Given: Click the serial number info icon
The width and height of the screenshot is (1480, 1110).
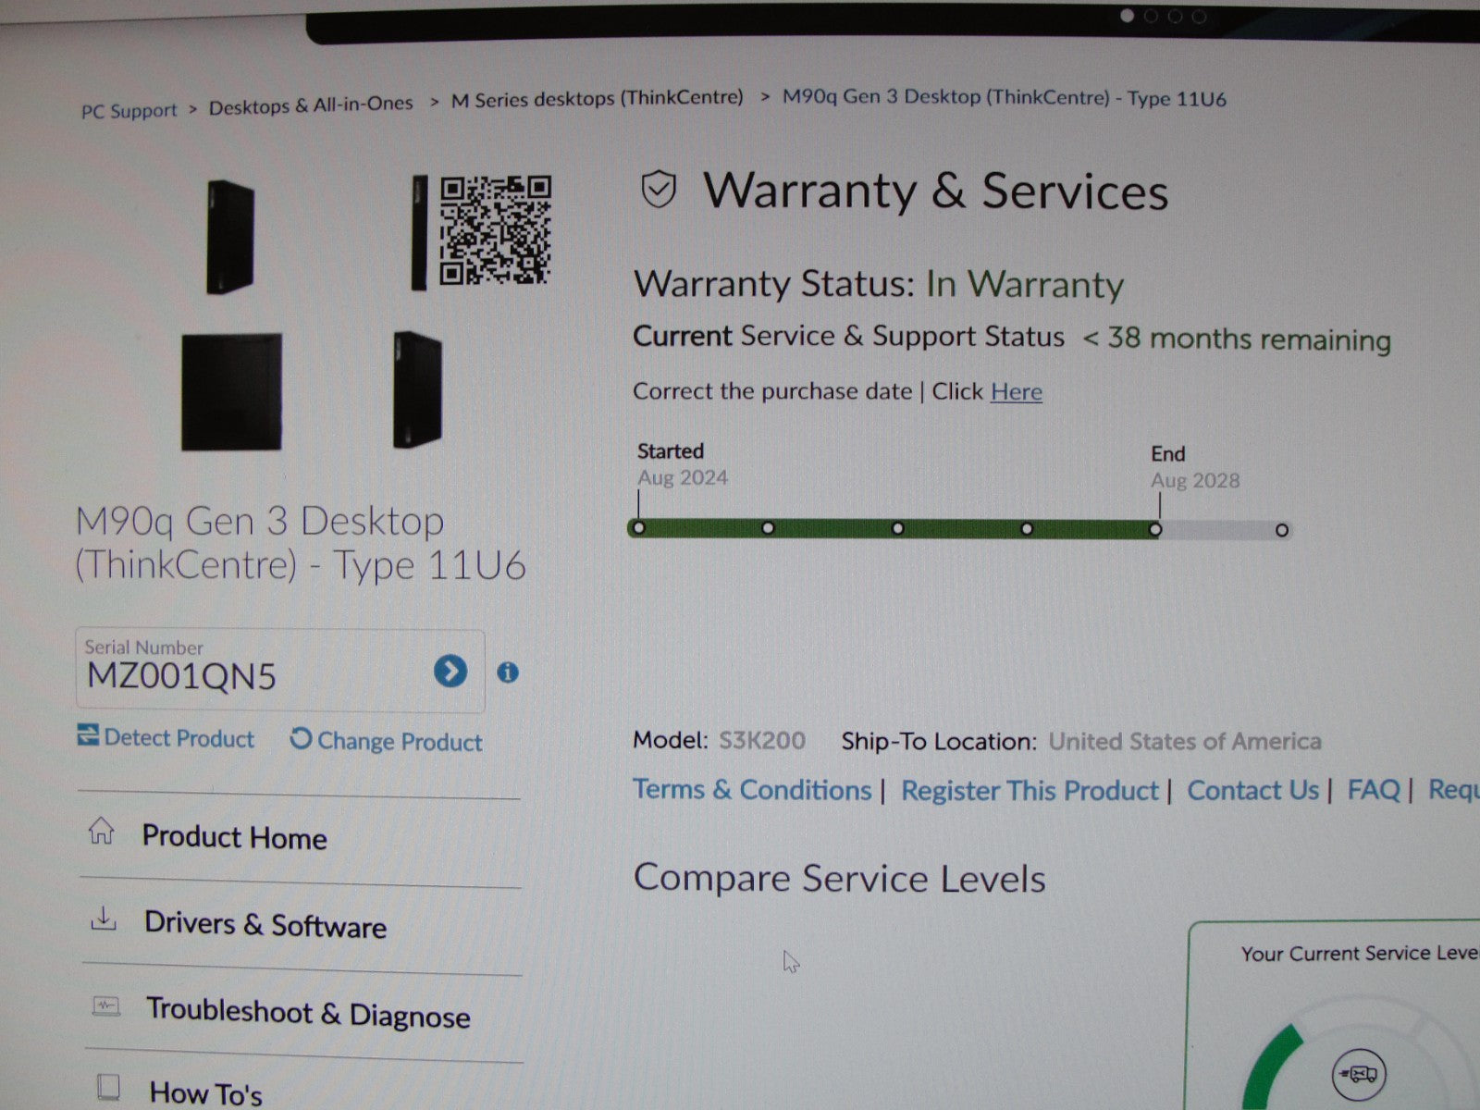Looking at the screenshot, I should pos(507,672).
